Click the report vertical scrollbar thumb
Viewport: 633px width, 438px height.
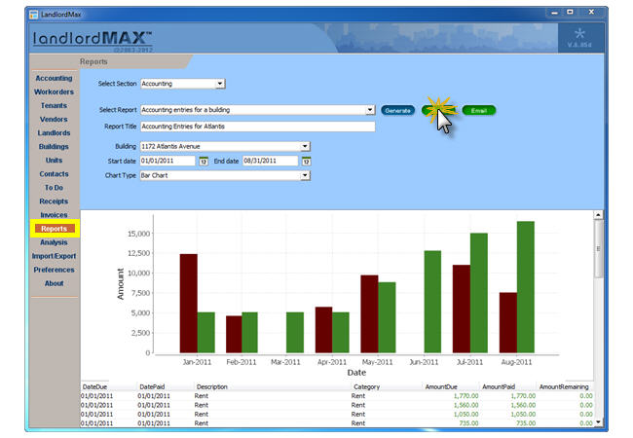598,249
